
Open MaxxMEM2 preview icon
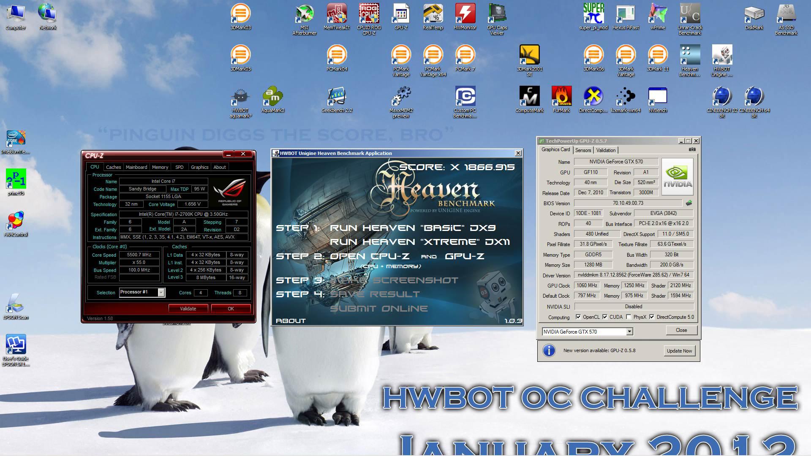401,102
